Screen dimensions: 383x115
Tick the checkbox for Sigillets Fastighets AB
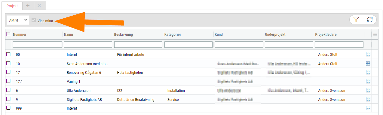coord(8,99)
